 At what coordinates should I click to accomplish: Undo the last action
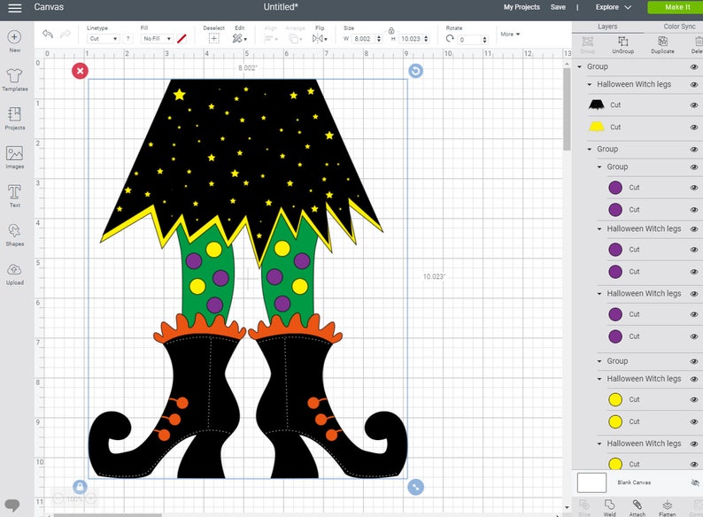pyautogui.click(x=48, y=34)
